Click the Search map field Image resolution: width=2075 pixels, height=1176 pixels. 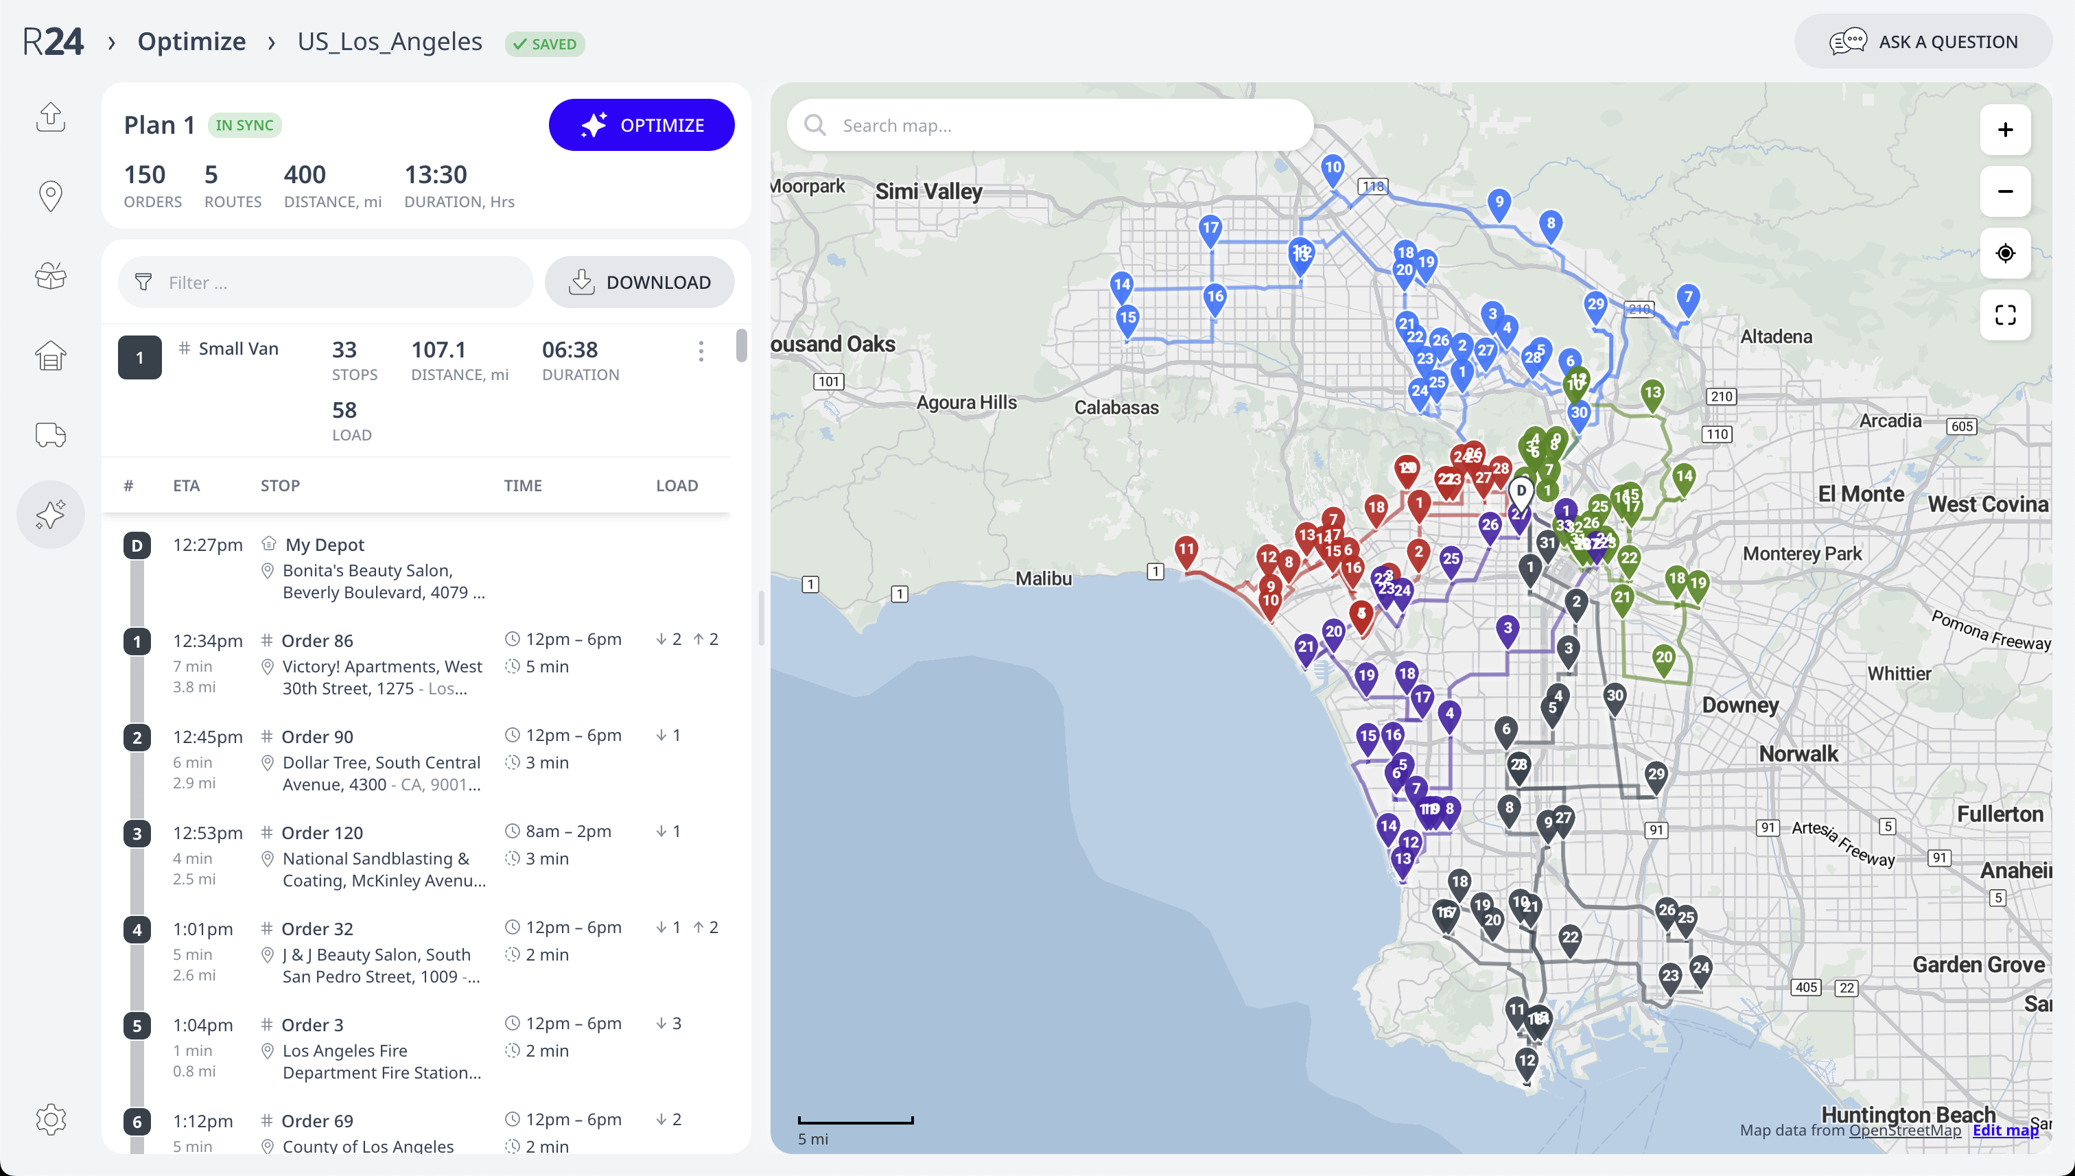tap(1050, 124)
